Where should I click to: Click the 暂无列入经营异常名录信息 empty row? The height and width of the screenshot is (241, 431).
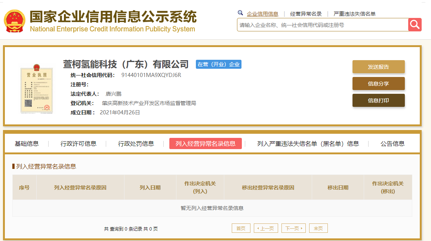pos(212,208)
